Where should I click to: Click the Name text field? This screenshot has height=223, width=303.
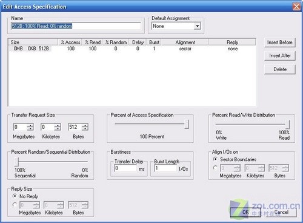click(x=76, y=26)
